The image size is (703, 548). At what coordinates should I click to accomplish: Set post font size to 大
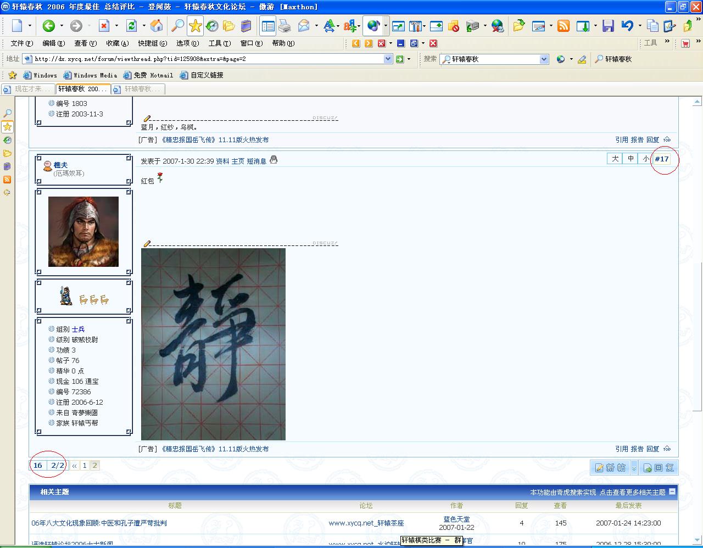(615, 159)
